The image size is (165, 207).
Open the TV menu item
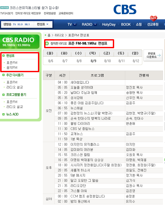point(69,24)
